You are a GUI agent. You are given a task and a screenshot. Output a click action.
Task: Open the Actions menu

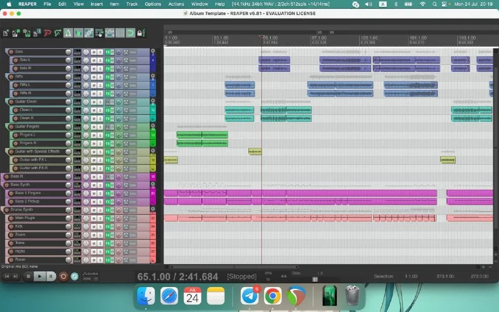pos(176,4)
